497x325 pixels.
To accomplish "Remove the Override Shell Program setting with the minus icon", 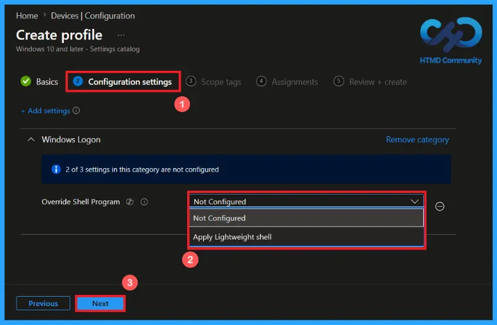I will click(440, 206).
